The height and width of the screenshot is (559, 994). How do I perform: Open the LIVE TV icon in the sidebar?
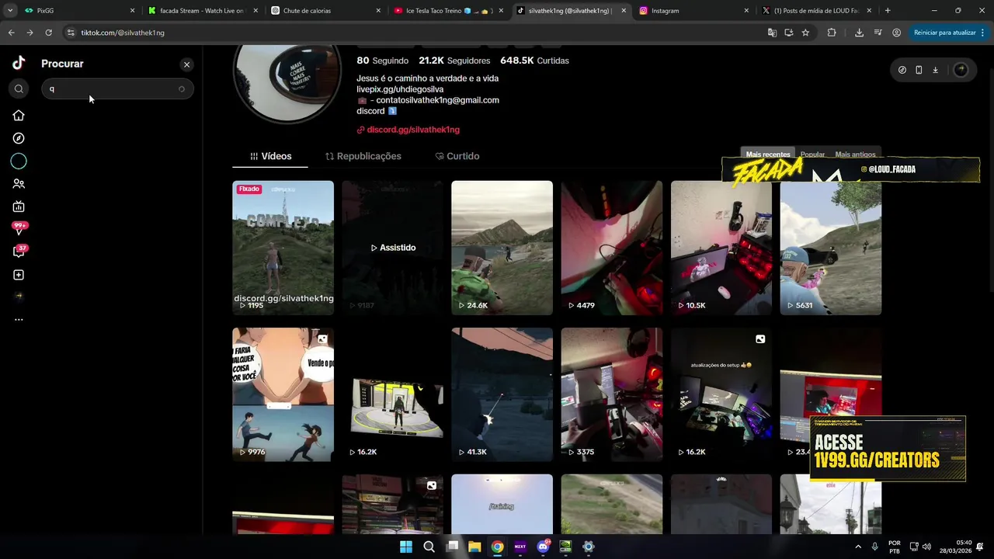(x=19, y=207)
